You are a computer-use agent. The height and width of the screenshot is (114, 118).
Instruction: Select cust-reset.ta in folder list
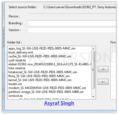pyautogui.click(x=17, y=60)
